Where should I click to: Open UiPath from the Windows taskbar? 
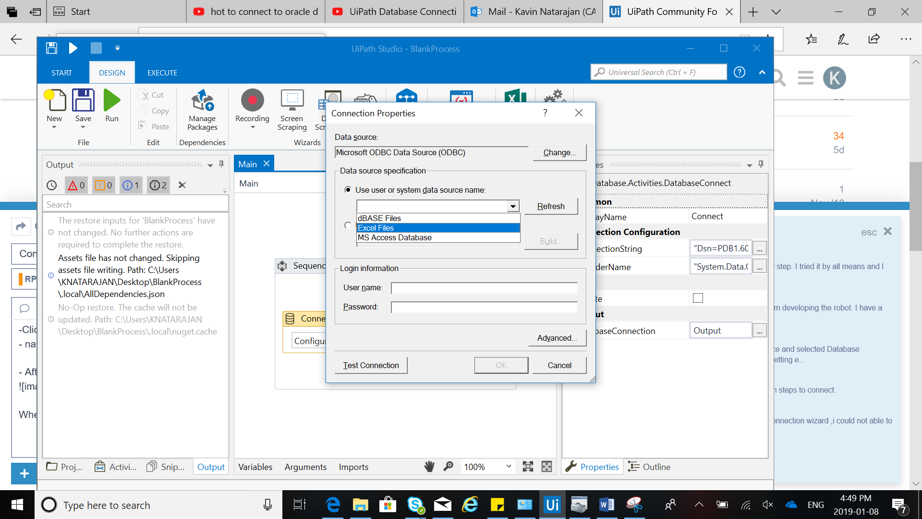pyautogui.click(x=552, y=505)
